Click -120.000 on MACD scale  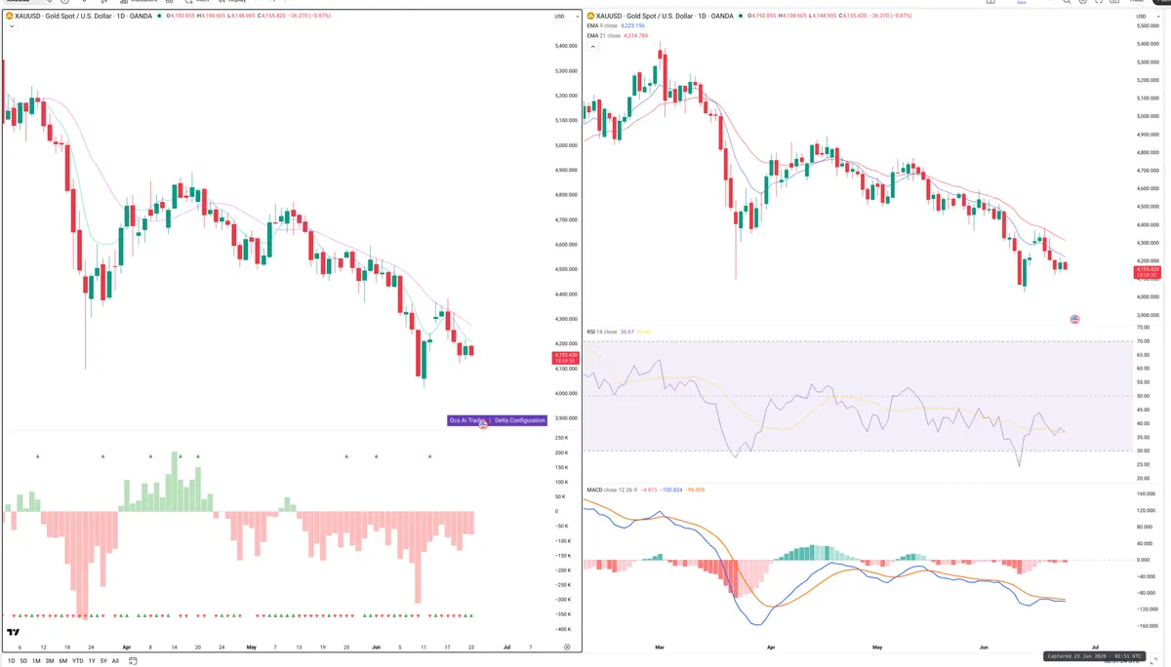tap(1147, 609)
